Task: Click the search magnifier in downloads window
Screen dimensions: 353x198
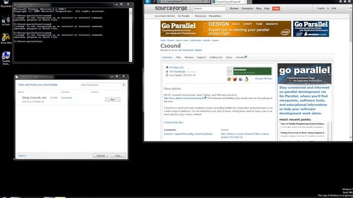Action: pos(124,85)
